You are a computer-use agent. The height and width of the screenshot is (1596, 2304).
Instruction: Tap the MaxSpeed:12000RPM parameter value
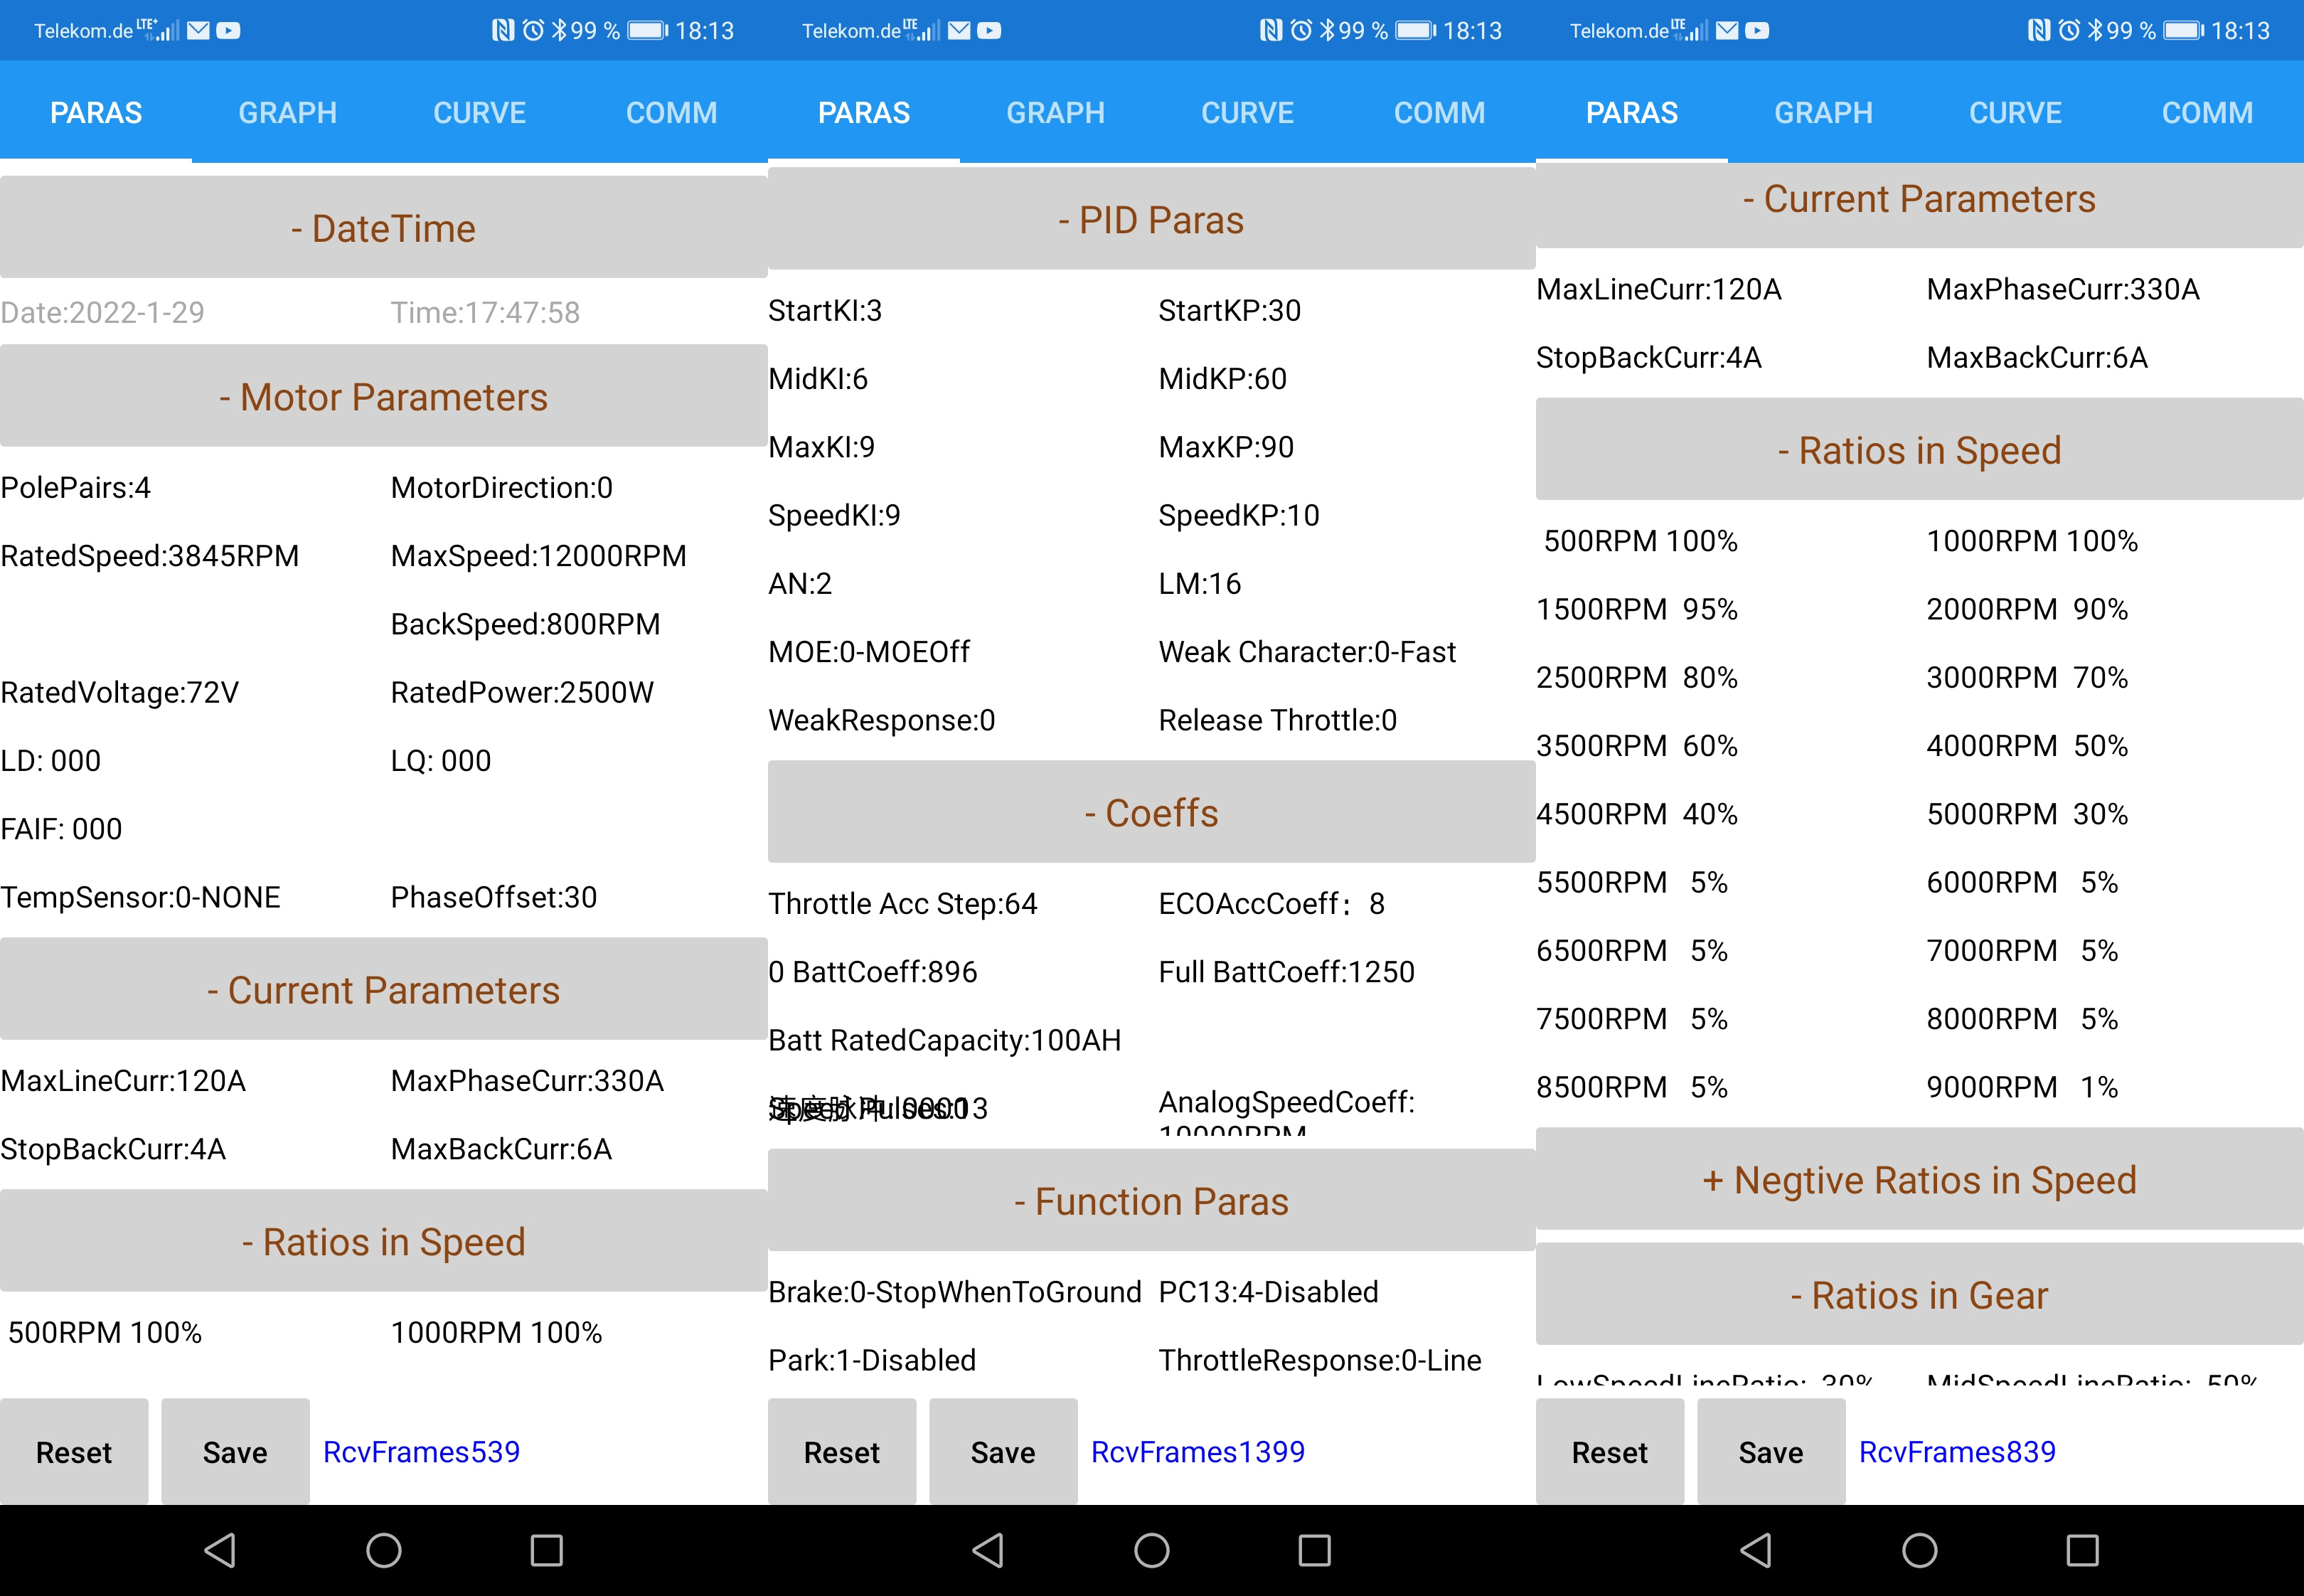pyautogui.click(x=539, y=556)
